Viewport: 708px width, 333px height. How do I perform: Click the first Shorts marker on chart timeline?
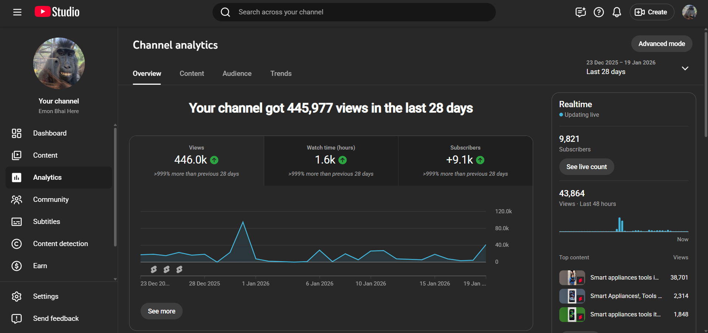click(x=154, y=270)
